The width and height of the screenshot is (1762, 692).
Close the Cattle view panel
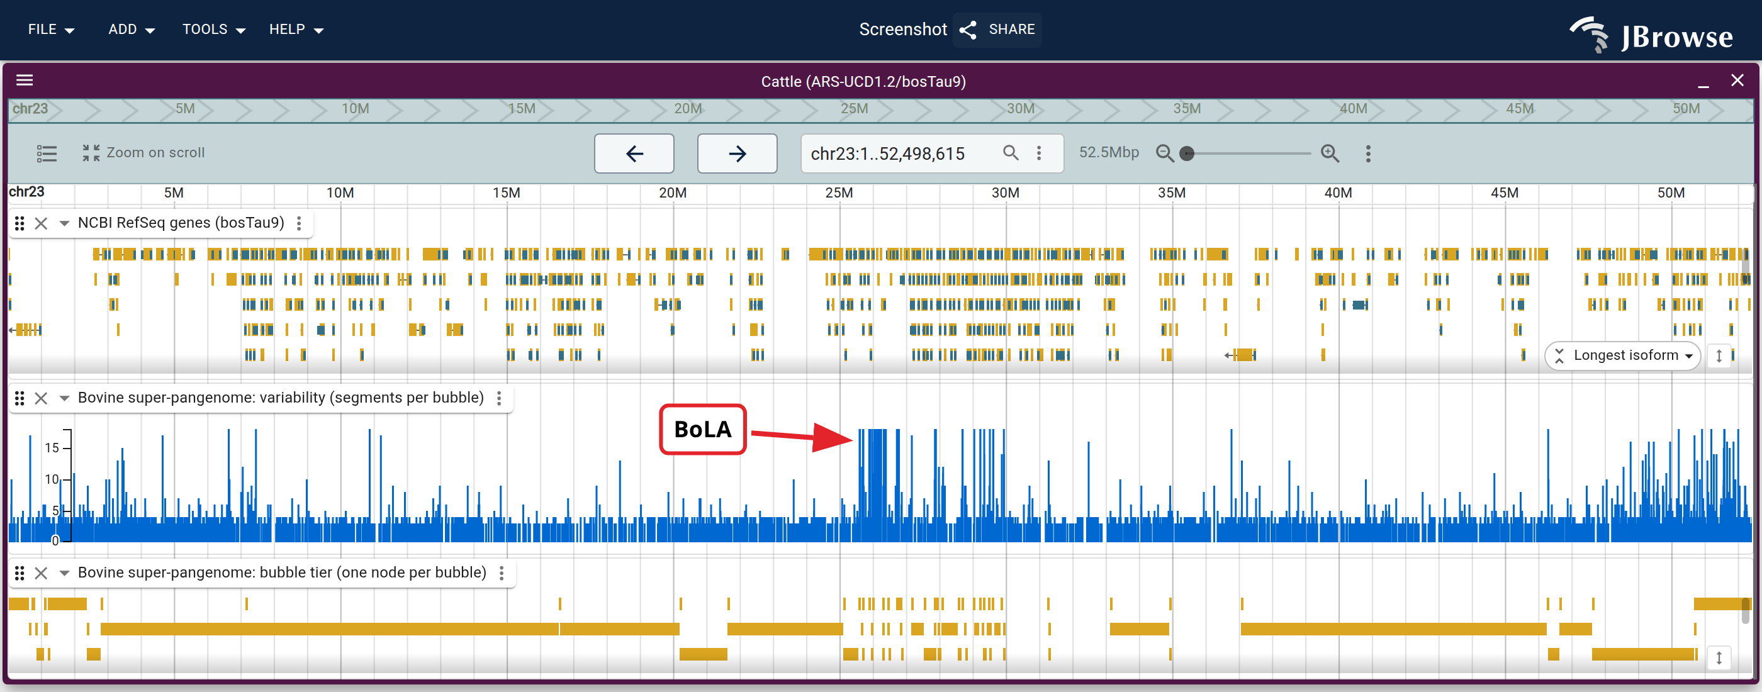[1737, 81]
